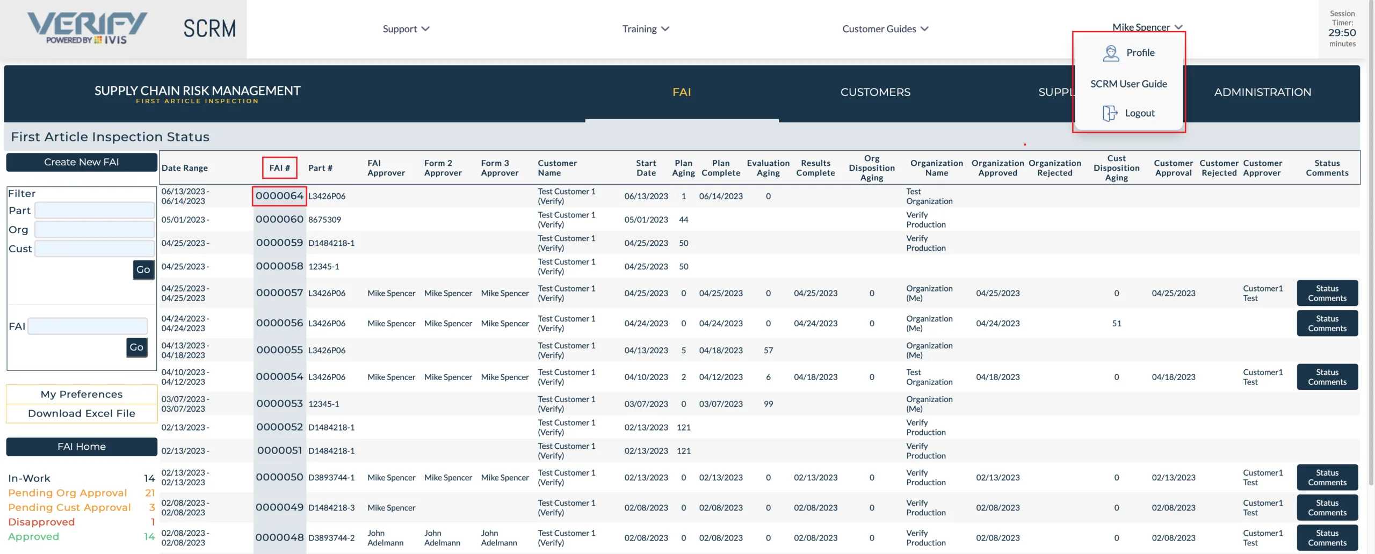Open FAI number 0000058
This screenshot has height=554, width=1375.
279,266
